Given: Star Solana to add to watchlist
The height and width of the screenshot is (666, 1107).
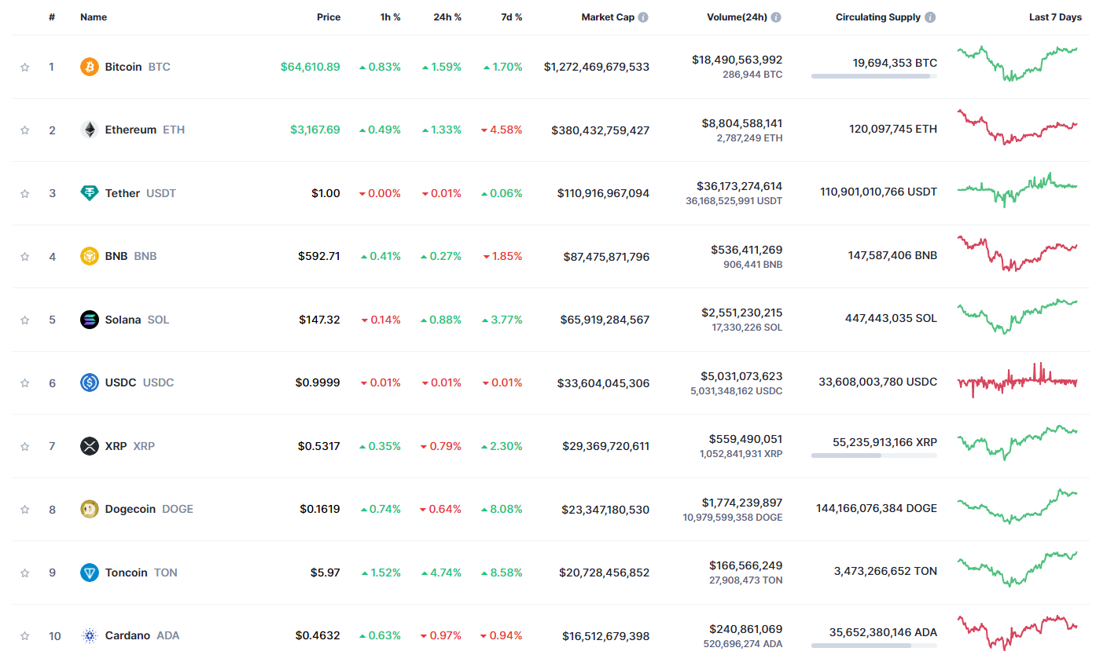Looking at the screenshot, I should point(25,320).
